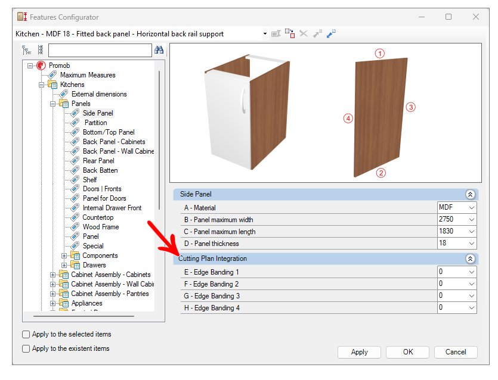
Task: Collapse the Side Panel section chevron
Action: coord(471,194)
